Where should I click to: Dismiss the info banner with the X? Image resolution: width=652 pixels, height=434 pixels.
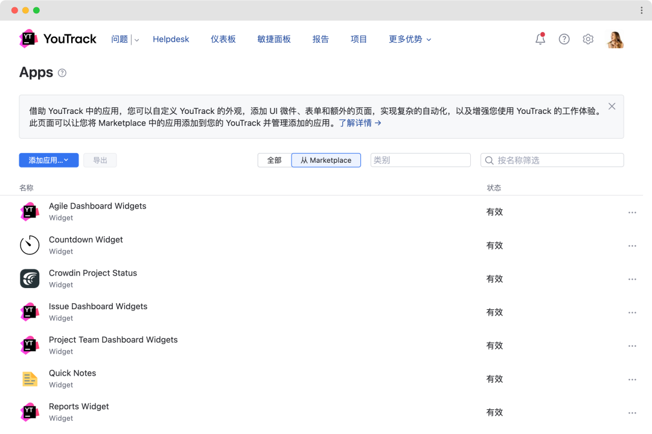[612, 106]
